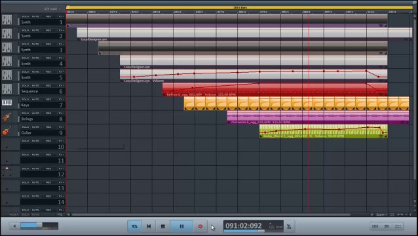Pause playback with the pause button
The image size is (418, 236).
(x=181, y=226)
